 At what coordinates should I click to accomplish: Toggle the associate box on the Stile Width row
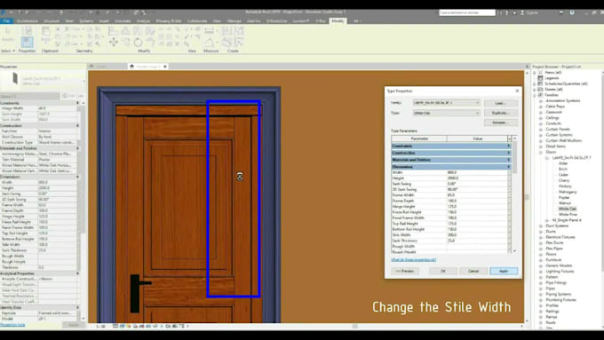(x=509, y=234)
